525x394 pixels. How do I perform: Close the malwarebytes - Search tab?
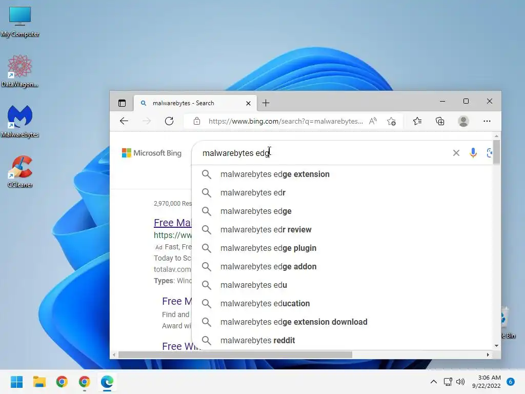point(248,103)
